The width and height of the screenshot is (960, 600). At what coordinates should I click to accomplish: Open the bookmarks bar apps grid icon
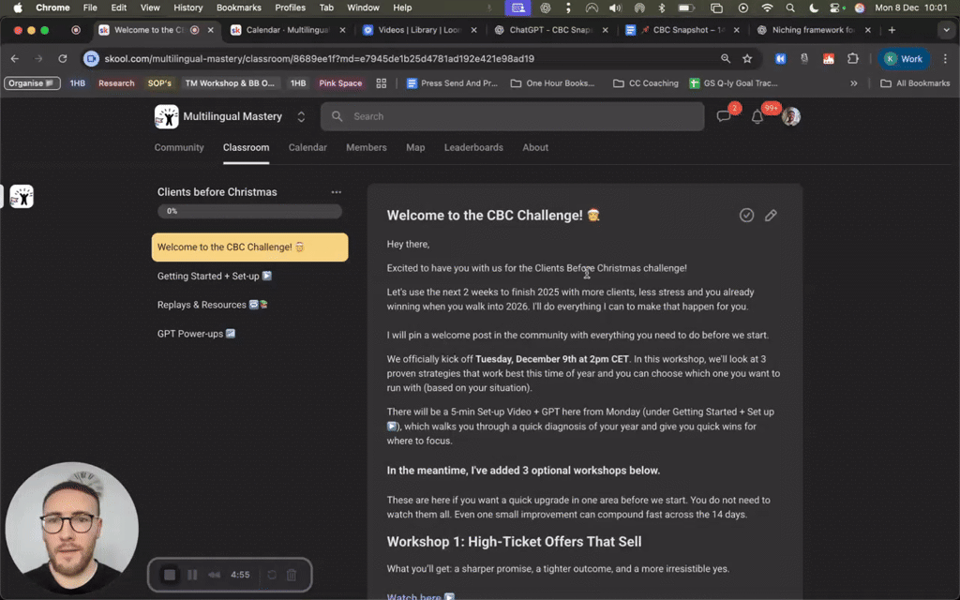[x=382, y=83]
